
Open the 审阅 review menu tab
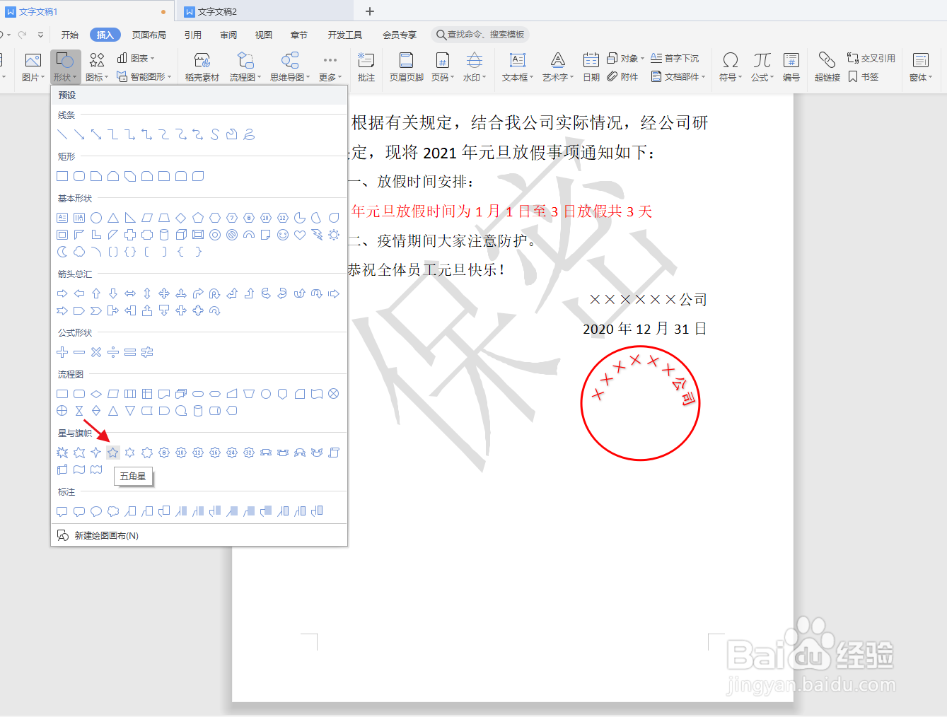228,34
